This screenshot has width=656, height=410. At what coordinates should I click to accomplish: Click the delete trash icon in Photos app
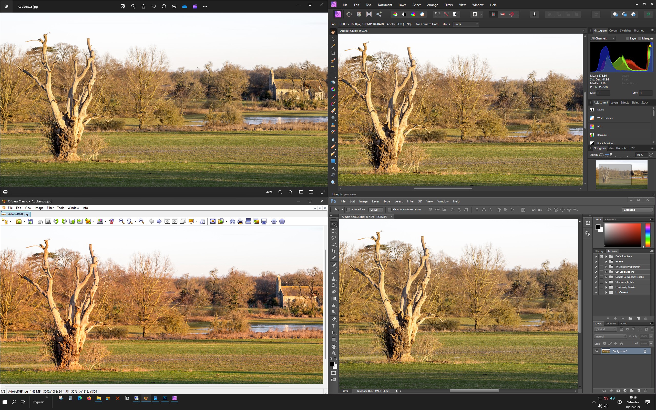[x=143, y=6]
